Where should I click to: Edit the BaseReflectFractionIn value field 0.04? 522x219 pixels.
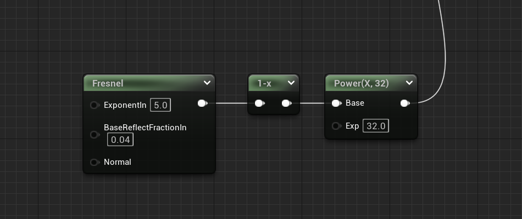tap(120, 140)
